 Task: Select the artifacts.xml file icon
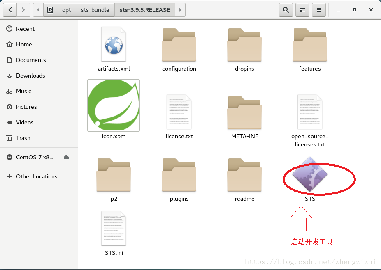(x=114, y=44)
